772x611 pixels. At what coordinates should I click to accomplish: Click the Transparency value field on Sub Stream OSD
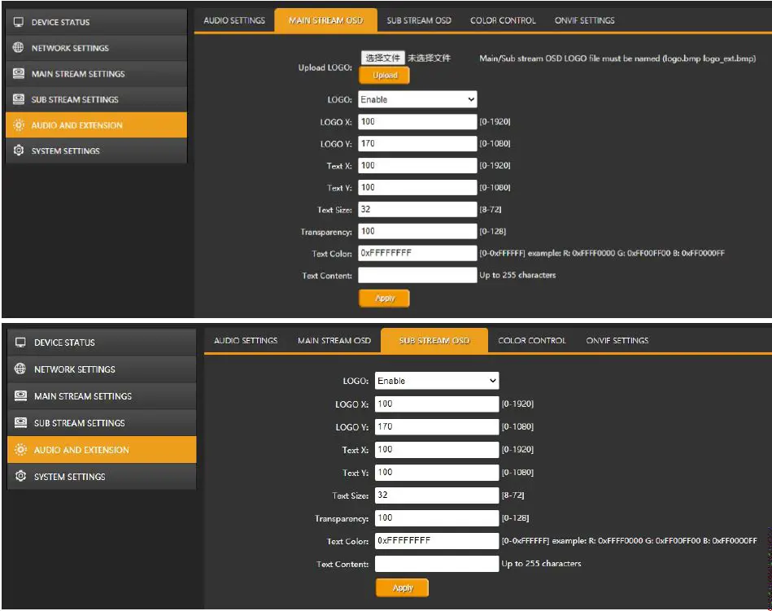coord(435,517)
